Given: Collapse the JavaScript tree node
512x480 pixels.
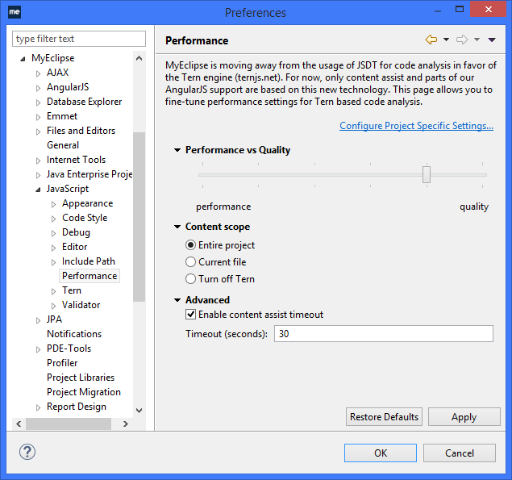Looking at the screenshot, I should (x=38, y=189).
